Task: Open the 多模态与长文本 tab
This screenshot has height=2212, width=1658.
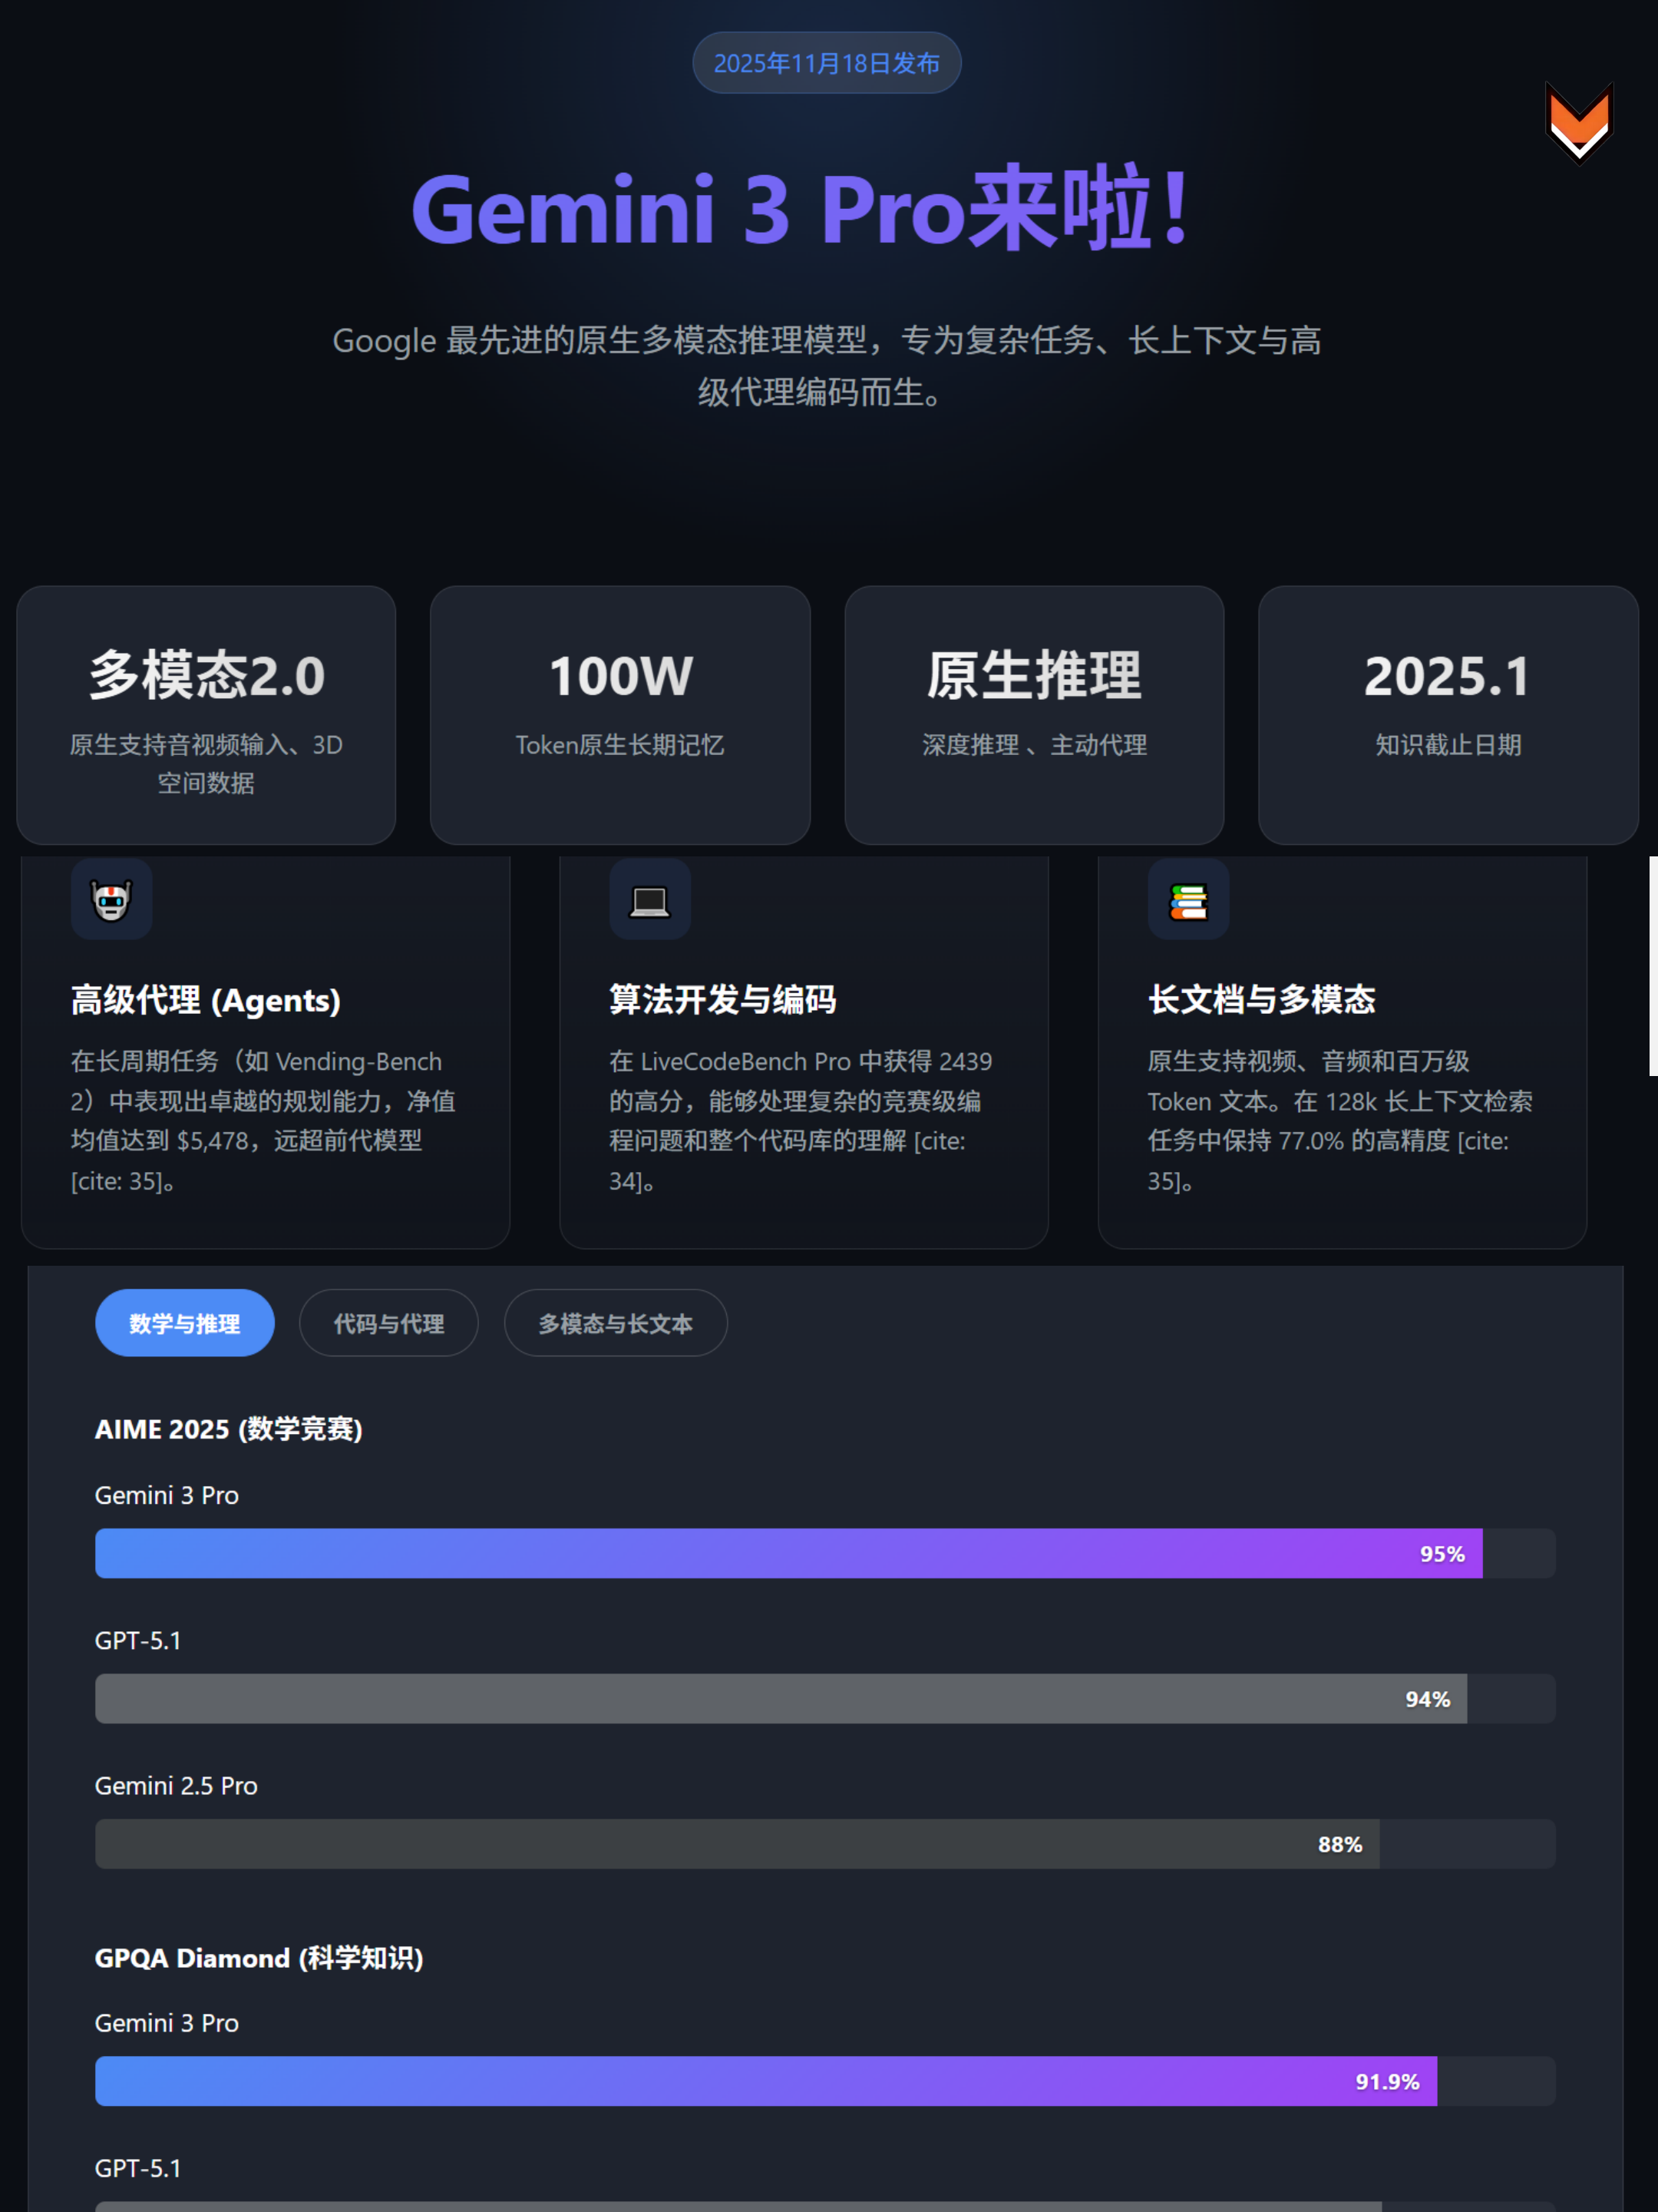Action: (x=615, y=1323)
